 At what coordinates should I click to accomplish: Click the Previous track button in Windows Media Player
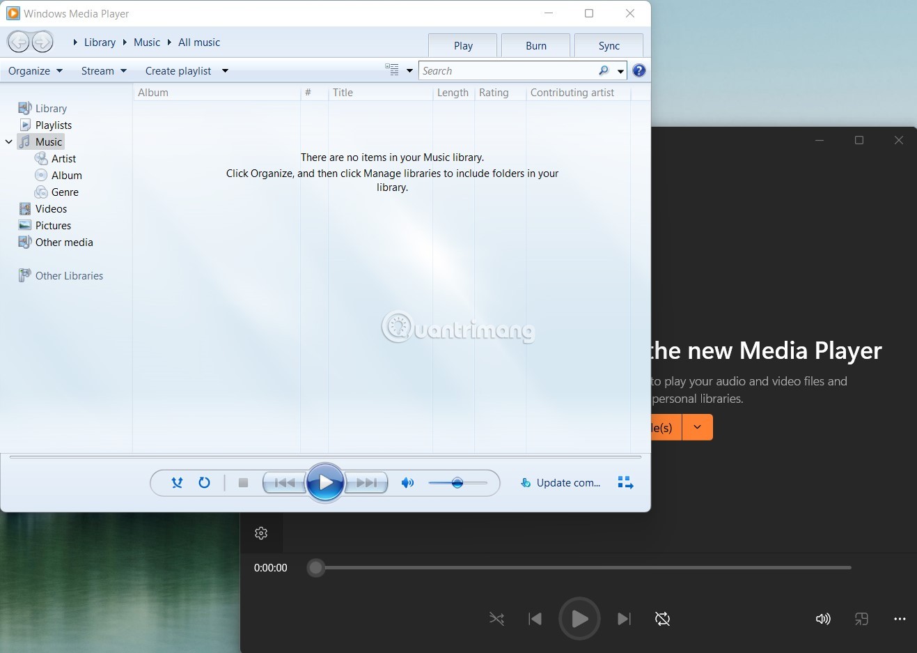(284, 482)
